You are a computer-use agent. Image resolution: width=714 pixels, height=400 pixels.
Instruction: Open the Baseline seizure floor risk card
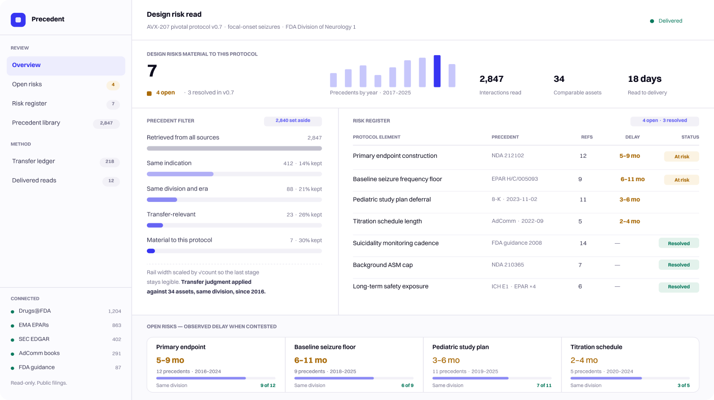point(354,365)
